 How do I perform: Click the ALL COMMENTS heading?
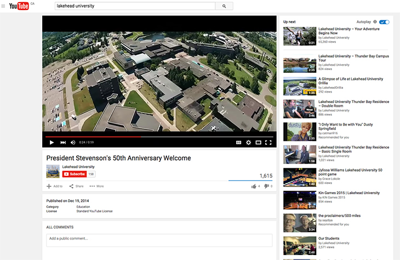(x=60, y=227)
